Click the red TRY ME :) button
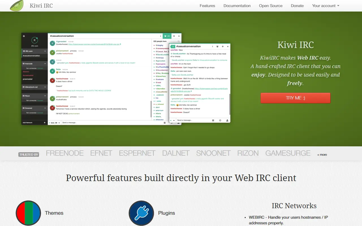Viewport: 362px width, 226px height. pyautogui.click(x=296, y=98)
